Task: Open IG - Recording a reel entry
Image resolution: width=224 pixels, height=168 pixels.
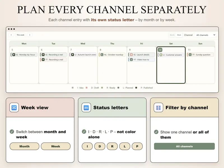Action: point(53,55)
